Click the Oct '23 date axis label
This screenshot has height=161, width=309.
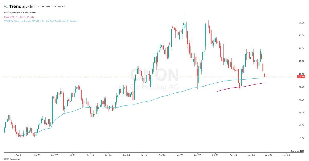tap(90, 155)
